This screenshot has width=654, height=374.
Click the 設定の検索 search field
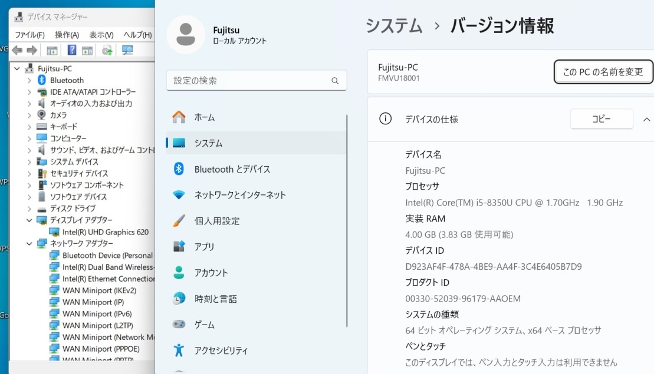click(256, 81)
